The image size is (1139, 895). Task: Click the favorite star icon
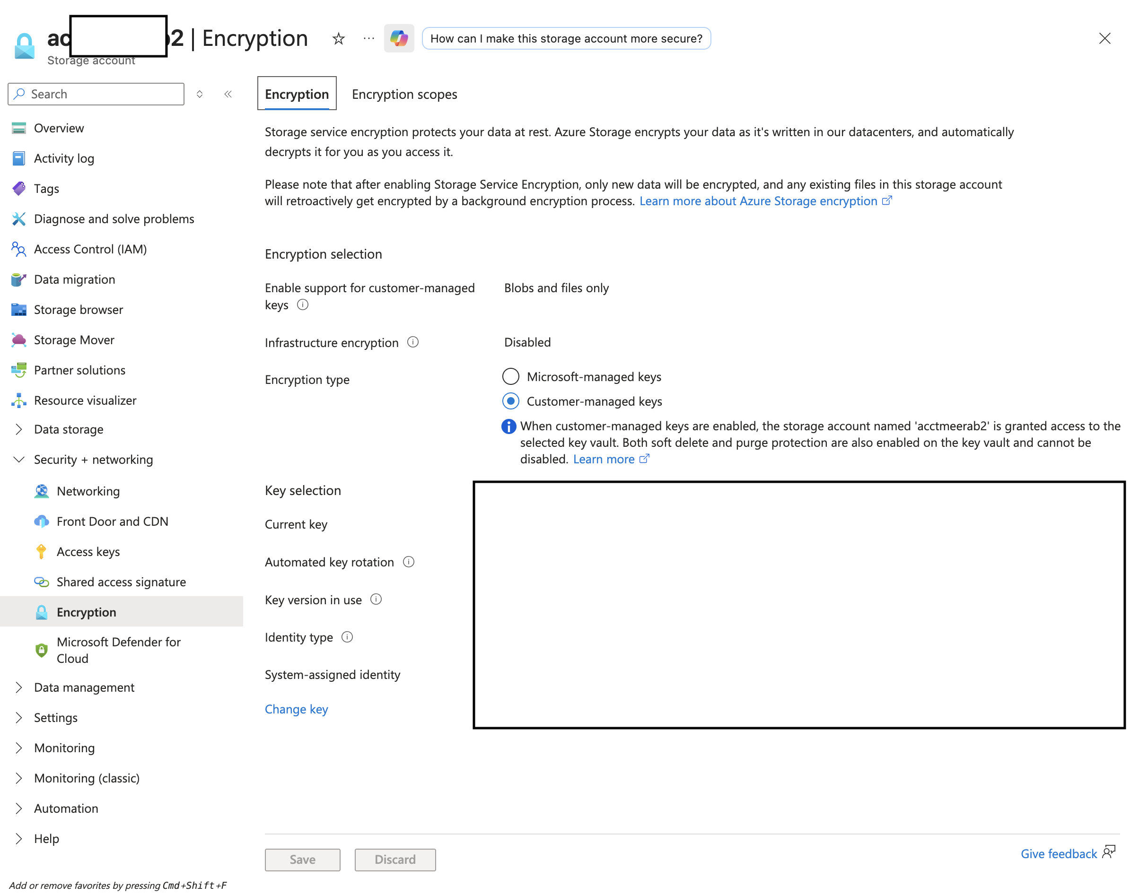tap(338, 38)
